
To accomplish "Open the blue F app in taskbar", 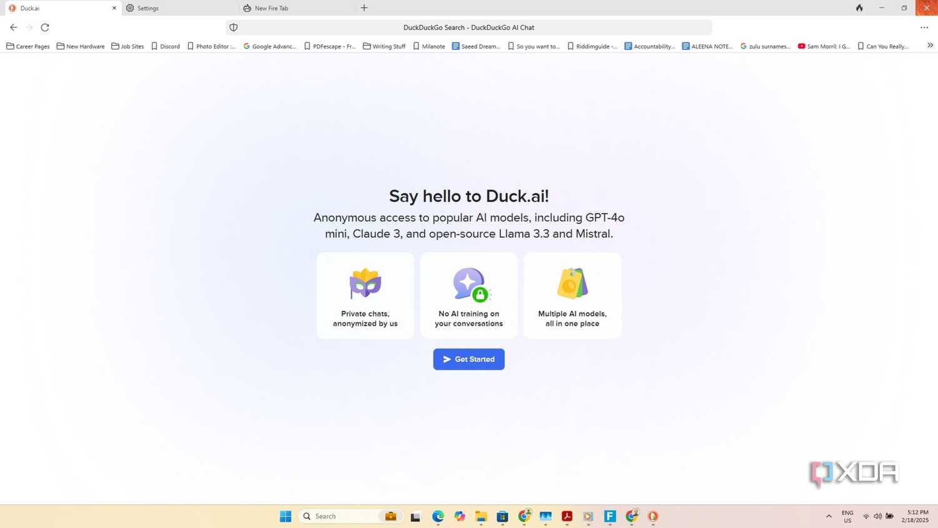I will click(610, 516).
